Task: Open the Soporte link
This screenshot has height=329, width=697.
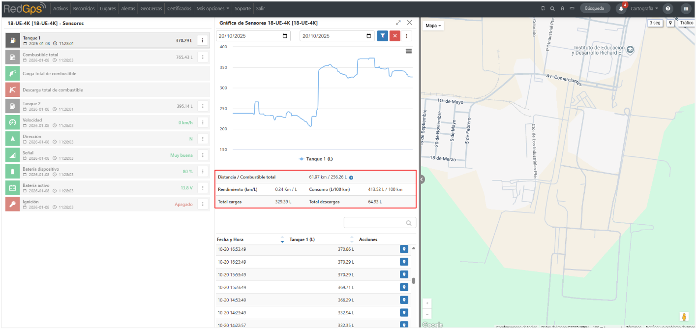Action: 242,8
